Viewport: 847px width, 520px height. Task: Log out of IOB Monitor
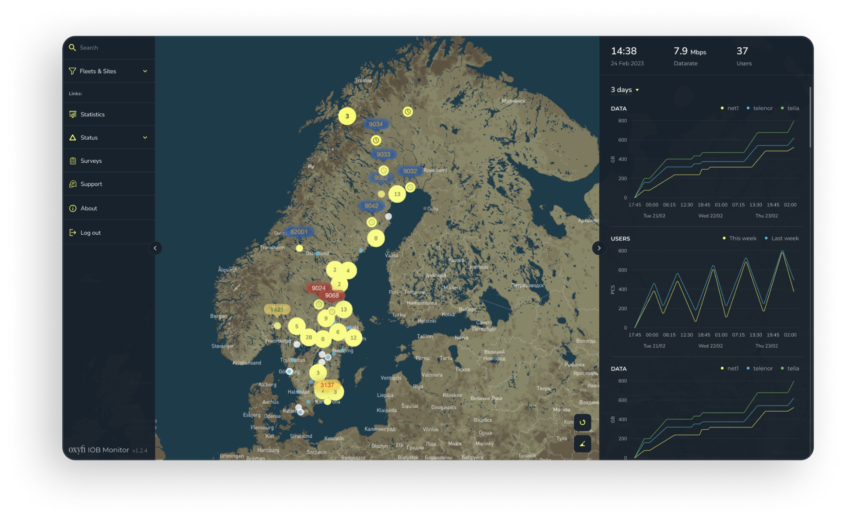click(x=90, y=232)
